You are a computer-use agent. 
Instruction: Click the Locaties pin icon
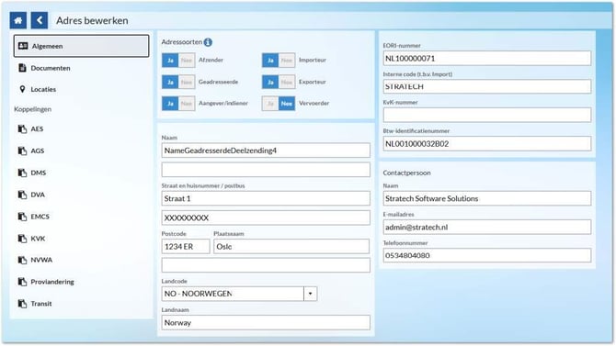tap(22, 89)
